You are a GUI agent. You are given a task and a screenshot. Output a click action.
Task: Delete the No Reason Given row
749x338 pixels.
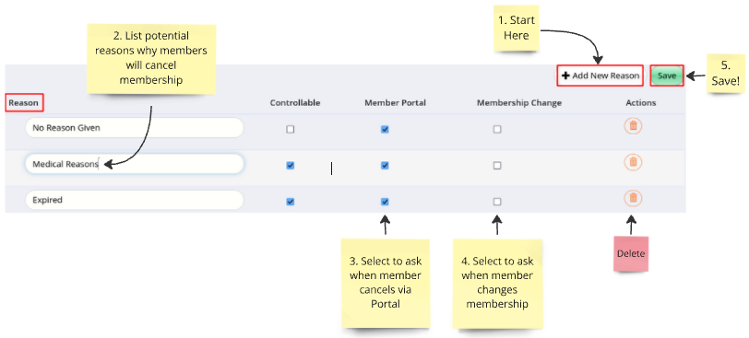pyautogui.click(x=633, y=126)
